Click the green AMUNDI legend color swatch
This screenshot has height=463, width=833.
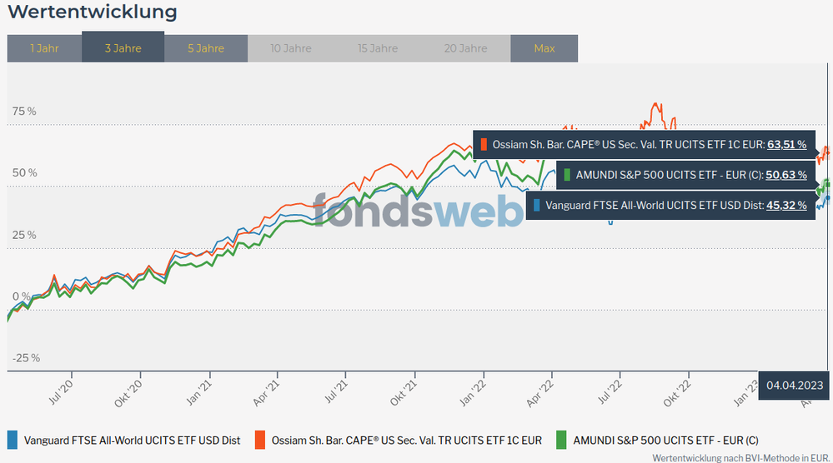(561, 441)
